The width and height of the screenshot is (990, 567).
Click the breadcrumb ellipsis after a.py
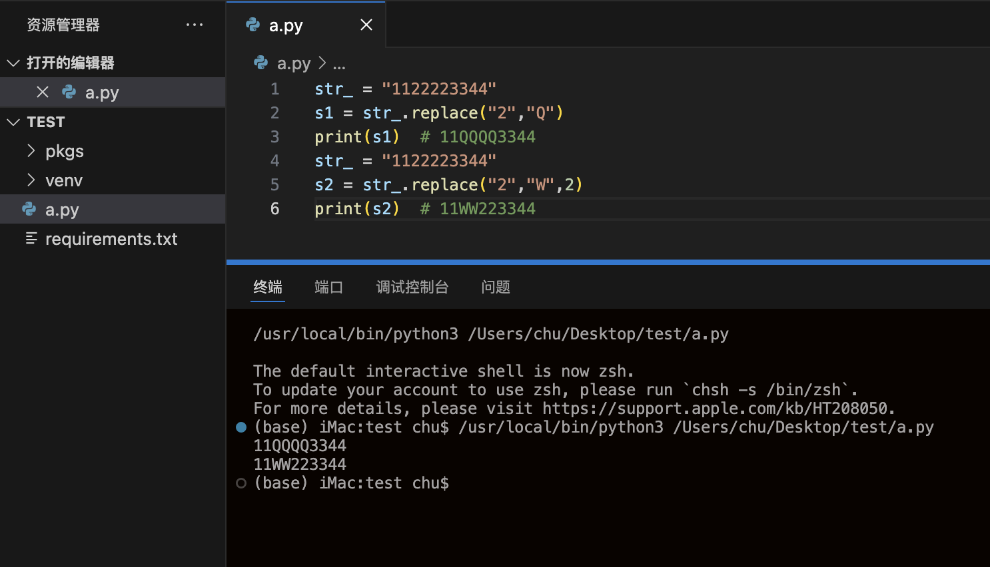[x=339, y=64]
